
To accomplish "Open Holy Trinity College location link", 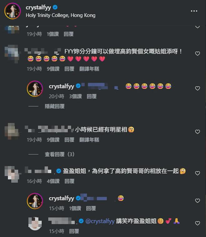I will point(61,15).
